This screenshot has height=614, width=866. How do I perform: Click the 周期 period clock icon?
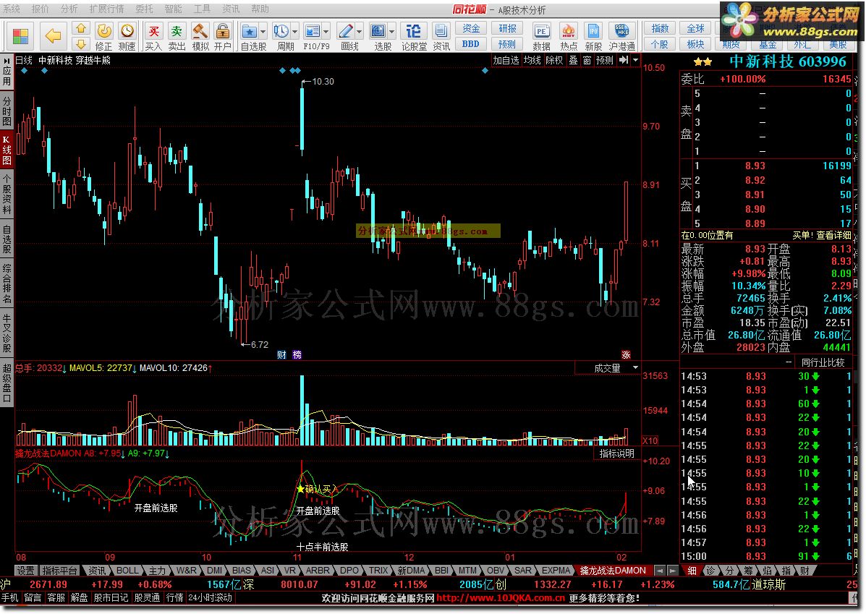[x=281, y=32]
